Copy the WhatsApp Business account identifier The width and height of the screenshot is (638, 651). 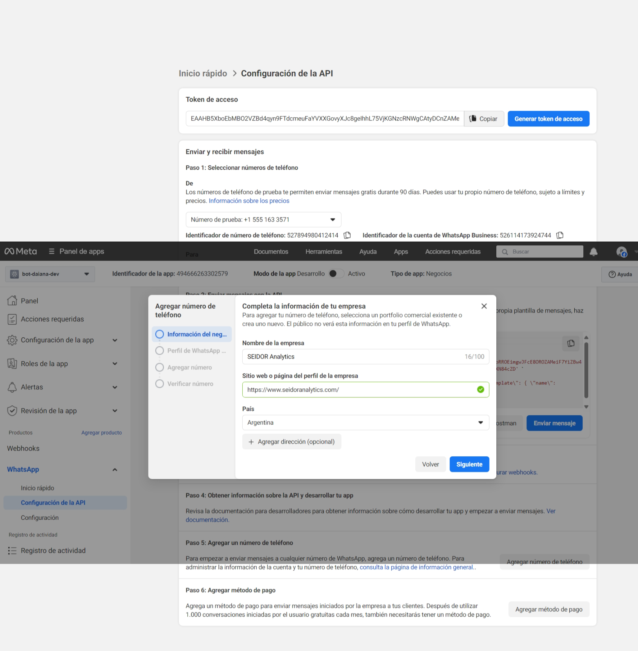click(560, 235)
